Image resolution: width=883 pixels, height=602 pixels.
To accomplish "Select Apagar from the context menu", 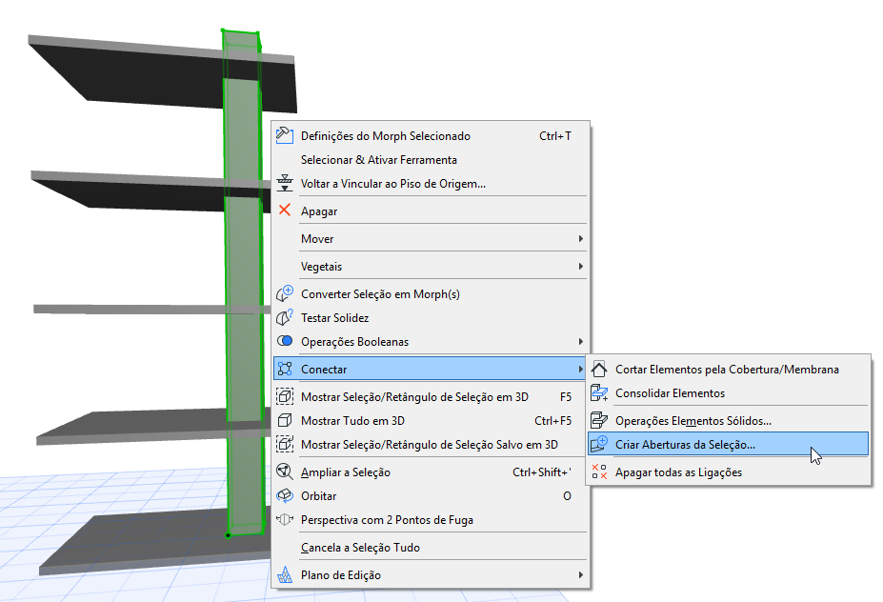I will coord(431,211).
